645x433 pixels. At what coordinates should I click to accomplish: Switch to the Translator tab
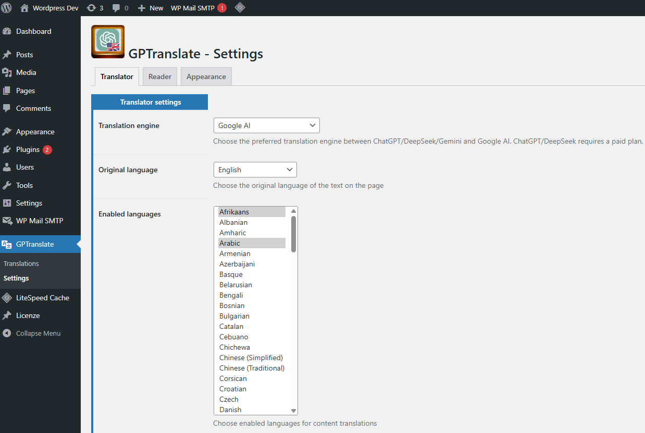click(117, 77)
